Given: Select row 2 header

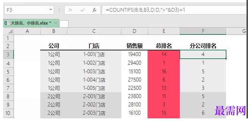Looking at the screenshot, I should pos(8,46).
